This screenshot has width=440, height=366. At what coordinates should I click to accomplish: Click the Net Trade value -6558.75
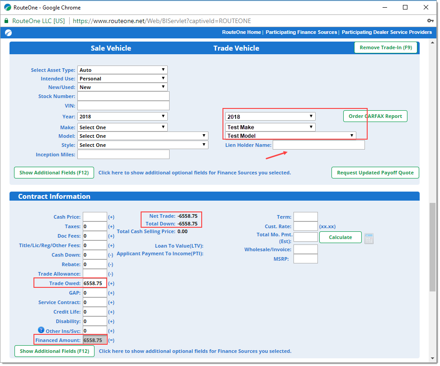[188, 216]
